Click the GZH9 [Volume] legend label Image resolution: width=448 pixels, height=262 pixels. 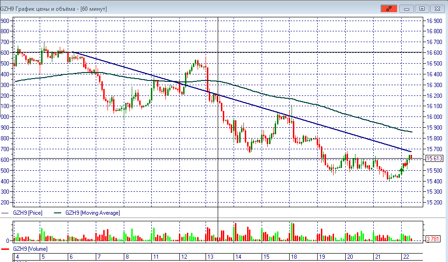[30, 249]
